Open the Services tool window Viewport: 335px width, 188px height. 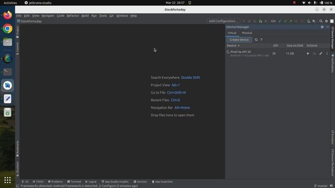140,182
